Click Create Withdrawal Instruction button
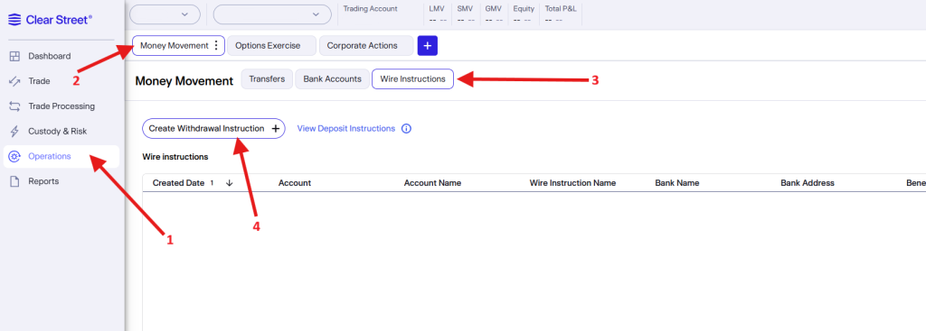 (x=213, y=128)
